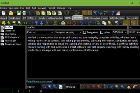Viewport: 140px width, 93px height.
Task: Open the dropdown arrow beside the clock icon
Action: 121,23
